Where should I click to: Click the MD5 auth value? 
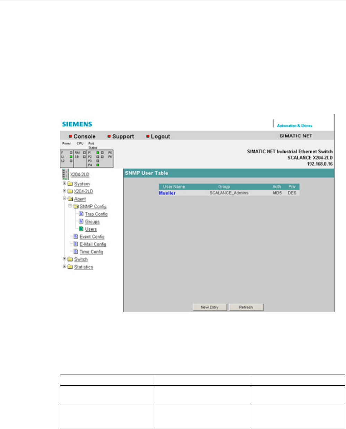click(x=277, y=193)
